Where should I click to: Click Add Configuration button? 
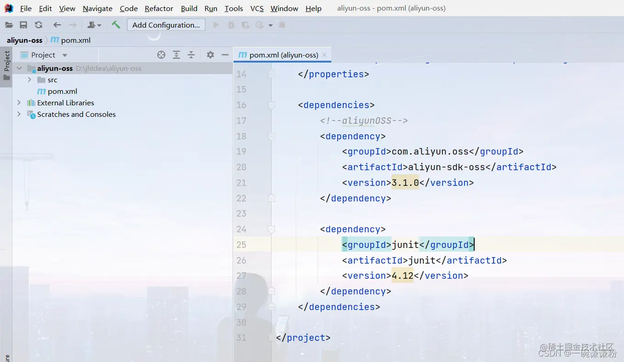[x=166, y=25]
